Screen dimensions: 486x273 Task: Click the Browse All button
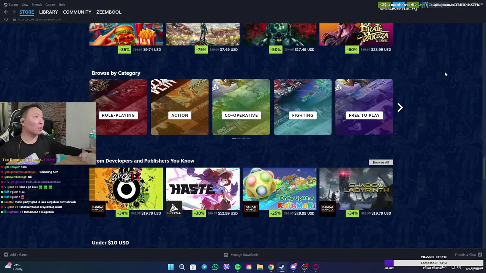(381, 162)
